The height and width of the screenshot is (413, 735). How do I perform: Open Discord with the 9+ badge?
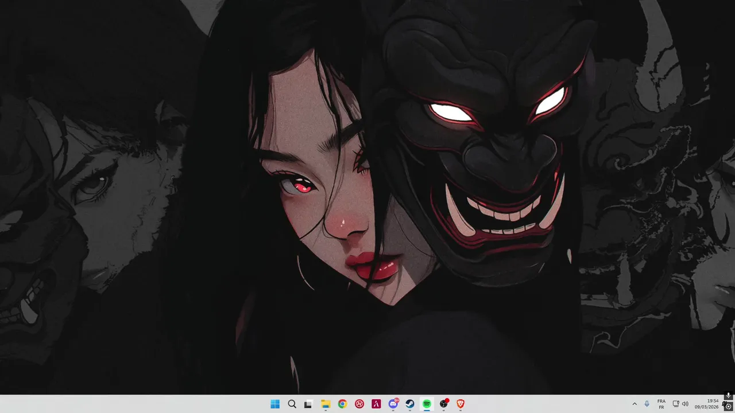pos(393,404)
